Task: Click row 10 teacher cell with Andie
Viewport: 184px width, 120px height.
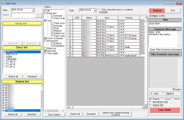Action: (x=129, y=47)
